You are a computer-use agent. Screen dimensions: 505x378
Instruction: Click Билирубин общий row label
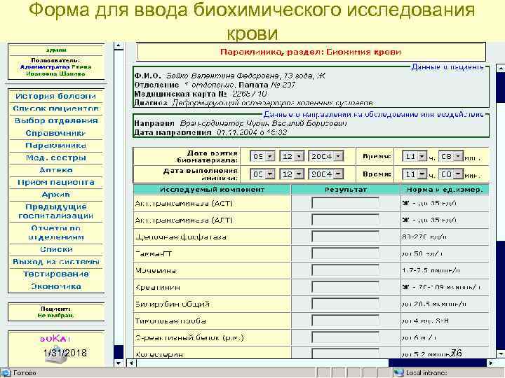(173, 304)
